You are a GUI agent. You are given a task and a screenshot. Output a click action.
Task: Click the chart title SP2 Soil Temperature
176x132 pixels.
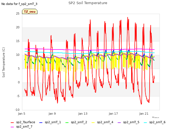88,3
